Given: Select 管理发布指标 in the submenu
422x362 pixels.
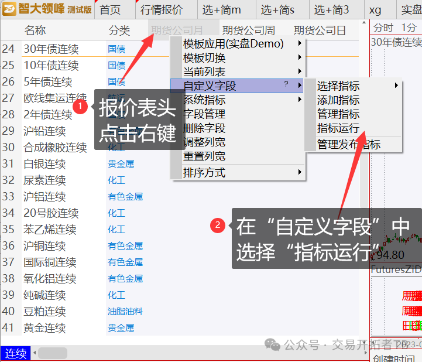Looking at the screenshot, I should click(x=354, y=144).
